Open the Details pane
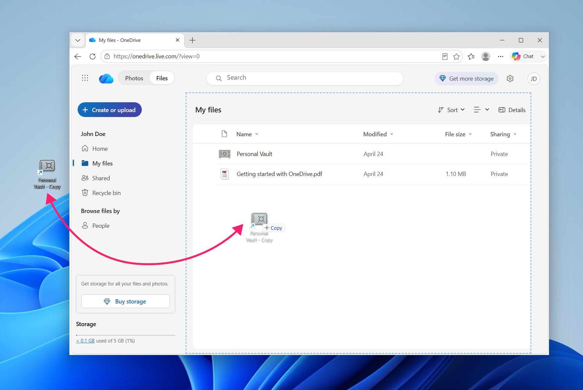 (x=512, y=110)
